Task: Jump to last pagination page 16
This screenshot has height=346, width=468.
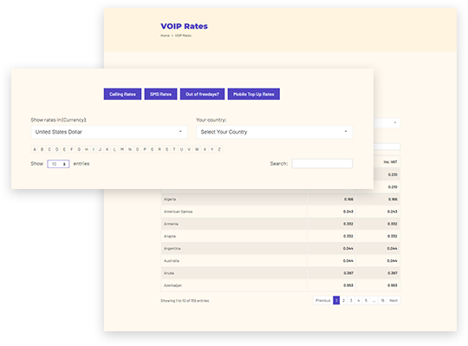Action: coord(382,300)
